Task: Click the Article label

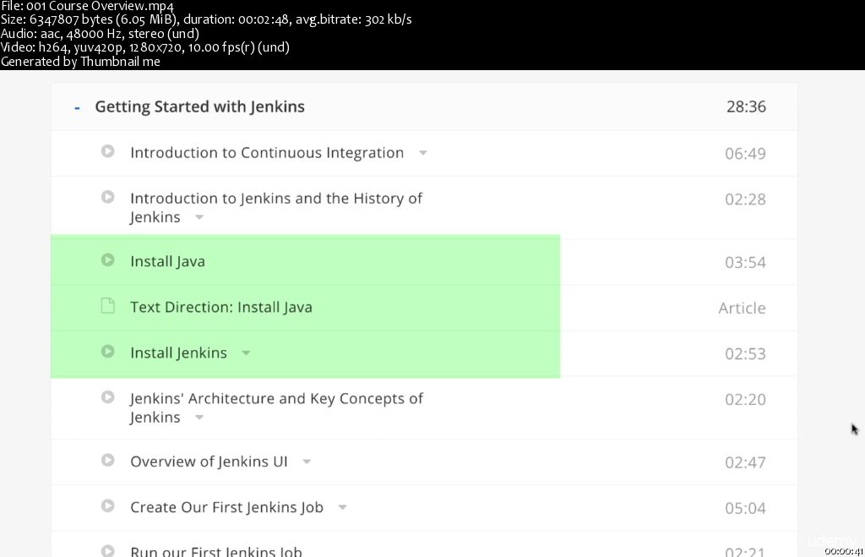Action: (742, 308)
